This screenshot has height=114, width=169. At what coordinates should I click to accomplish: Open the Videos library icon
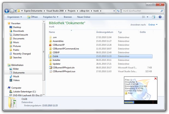pos(11,80)
